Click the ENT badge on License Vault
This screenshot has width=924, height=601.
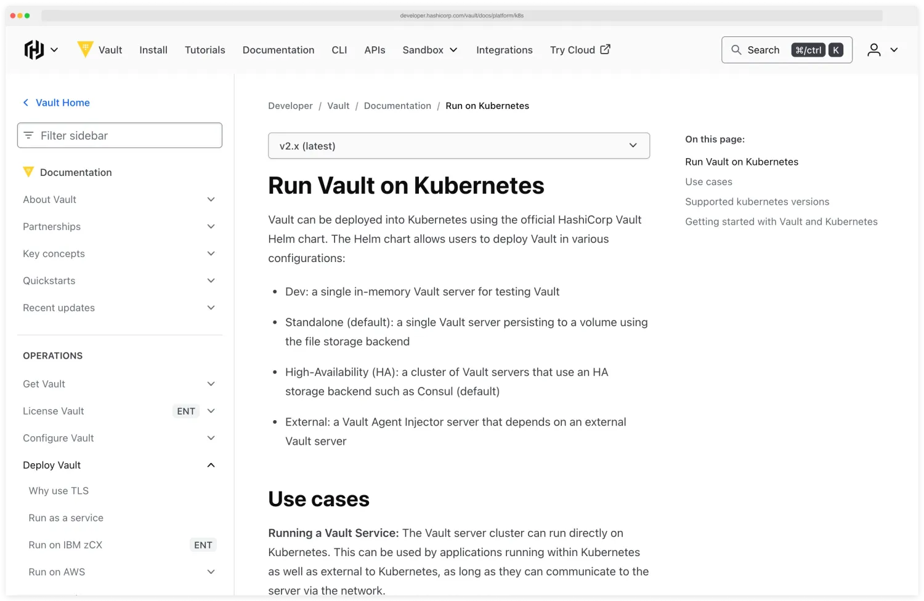186,411
